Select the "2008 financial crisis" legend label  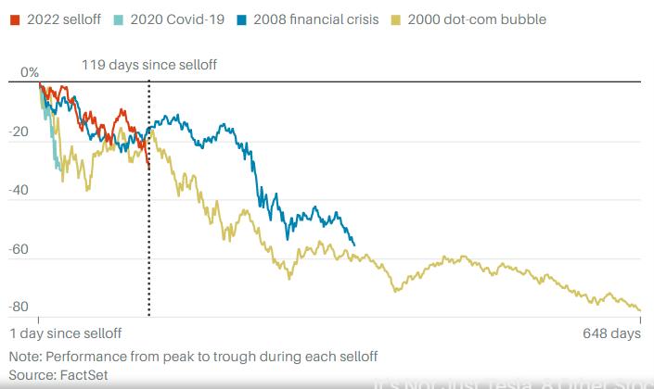(316, 19)
